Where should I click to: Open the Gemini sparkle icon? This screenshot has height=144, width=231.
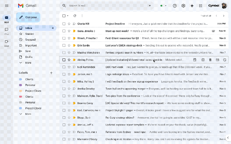point(192,6)
